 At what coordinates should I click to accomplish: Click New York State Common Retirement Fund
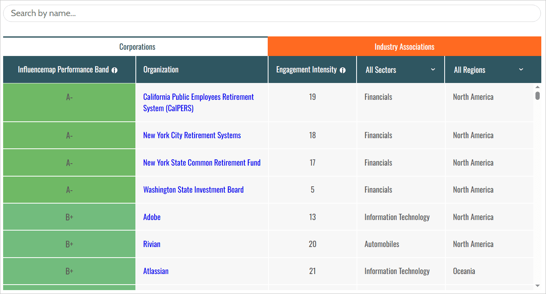tap(202, 163)
